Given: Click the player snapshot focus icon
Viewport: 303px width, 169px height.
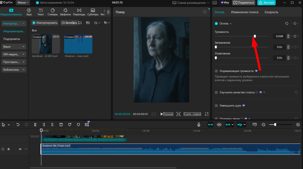Looking at the screenshot, I should (x=178, y=114).
